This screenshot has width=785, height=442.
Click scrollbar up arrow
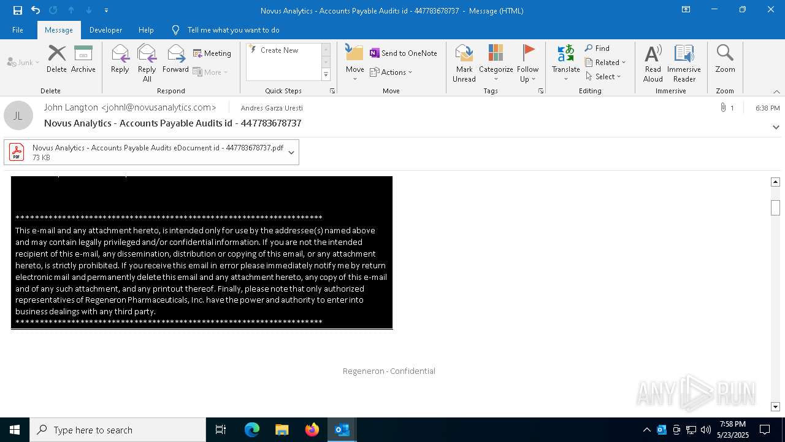pyautogui.click(x=775, y=182)
